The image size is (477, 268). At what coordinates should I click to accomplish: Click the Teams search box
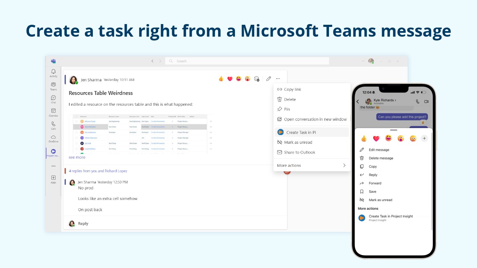(247, 61)
